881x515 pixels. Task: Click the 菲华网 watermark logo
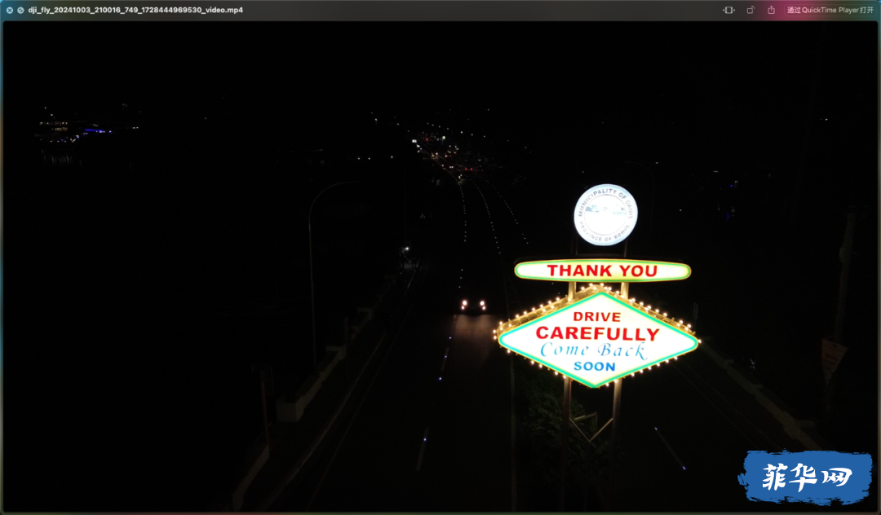(806, 478)
